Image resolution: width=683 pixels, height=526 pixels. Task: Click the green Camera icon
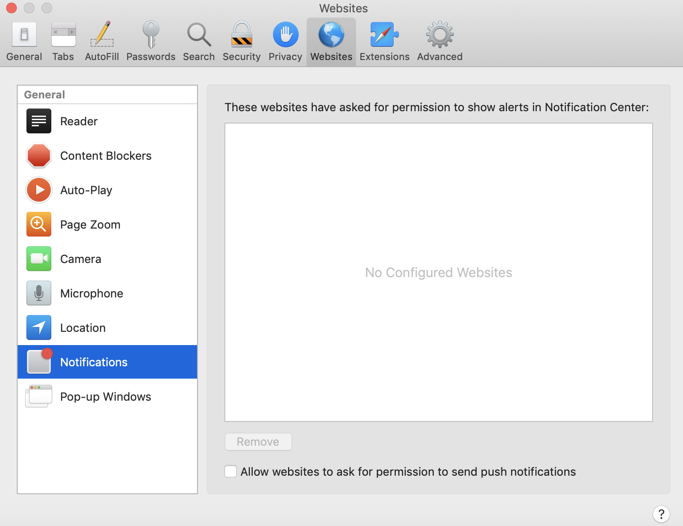pyautogui.click(x=39, y=259)
